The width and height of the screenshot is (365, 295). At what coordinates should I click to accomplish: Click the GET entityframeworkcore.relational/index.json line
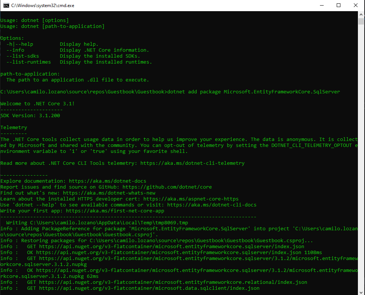[154, 282]
